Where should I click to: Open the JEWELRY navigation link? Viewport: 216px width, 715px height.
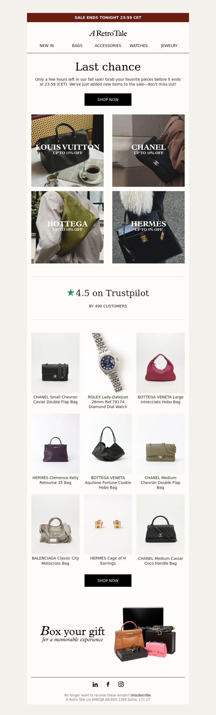[x=169, y=46]
